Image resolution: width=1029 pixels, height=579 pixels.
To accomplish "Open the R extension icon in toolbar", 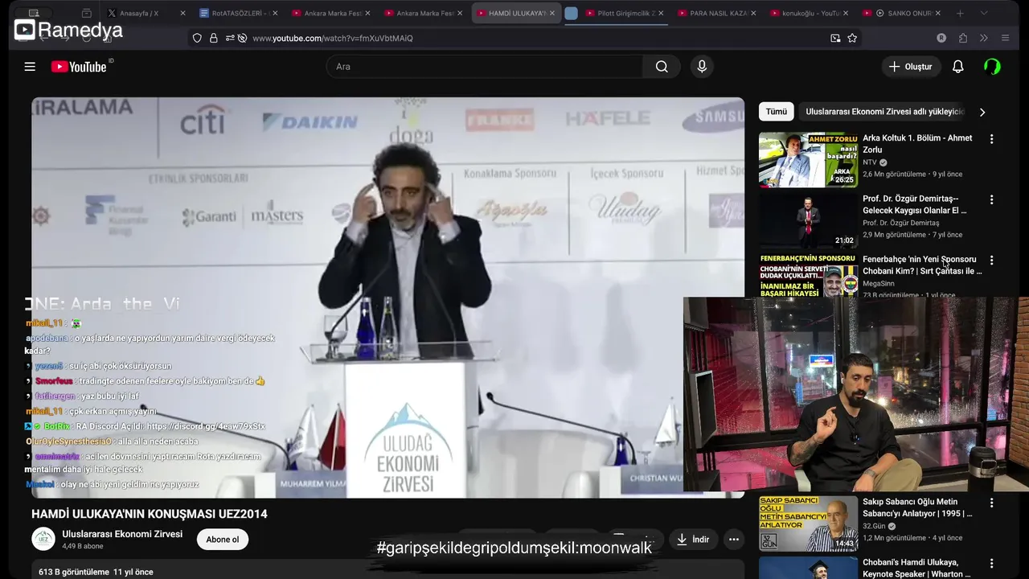I will point(941,38).
